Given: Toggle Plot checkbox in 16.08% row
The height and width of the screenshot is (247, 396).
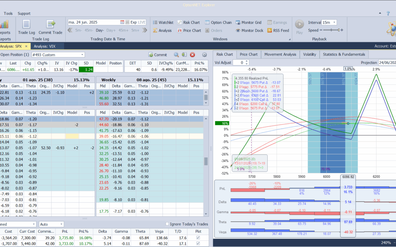Looking at the screenshot, I should point(198,238).
